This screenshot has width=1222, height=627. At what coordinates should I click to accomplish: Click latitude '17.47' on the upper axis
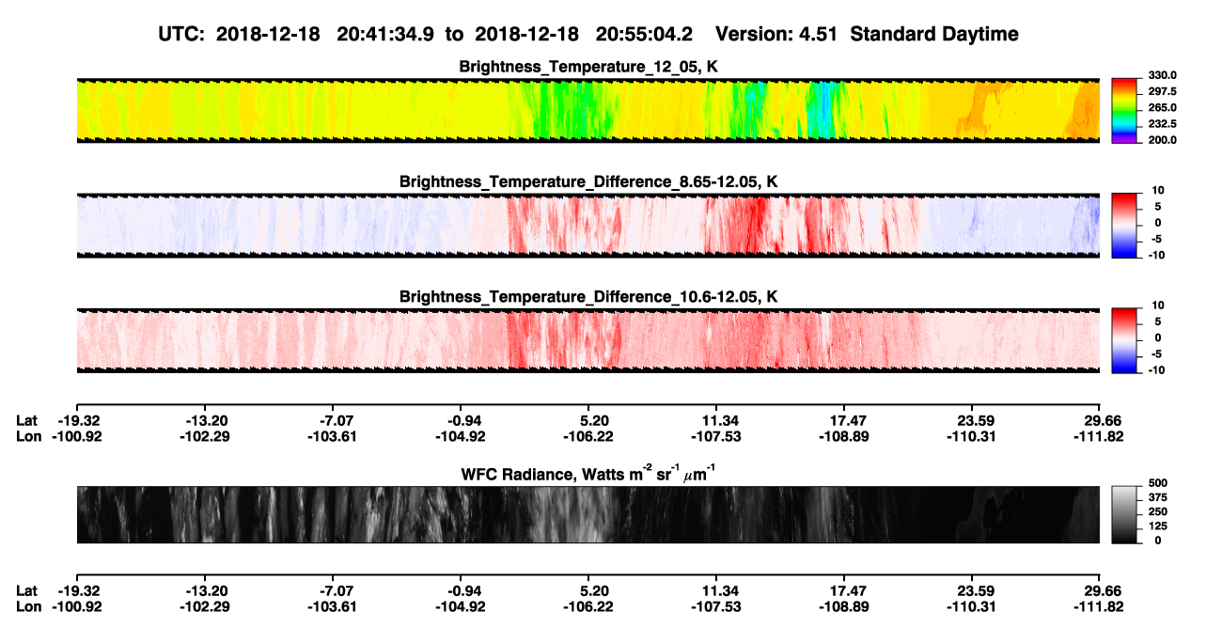844,420
